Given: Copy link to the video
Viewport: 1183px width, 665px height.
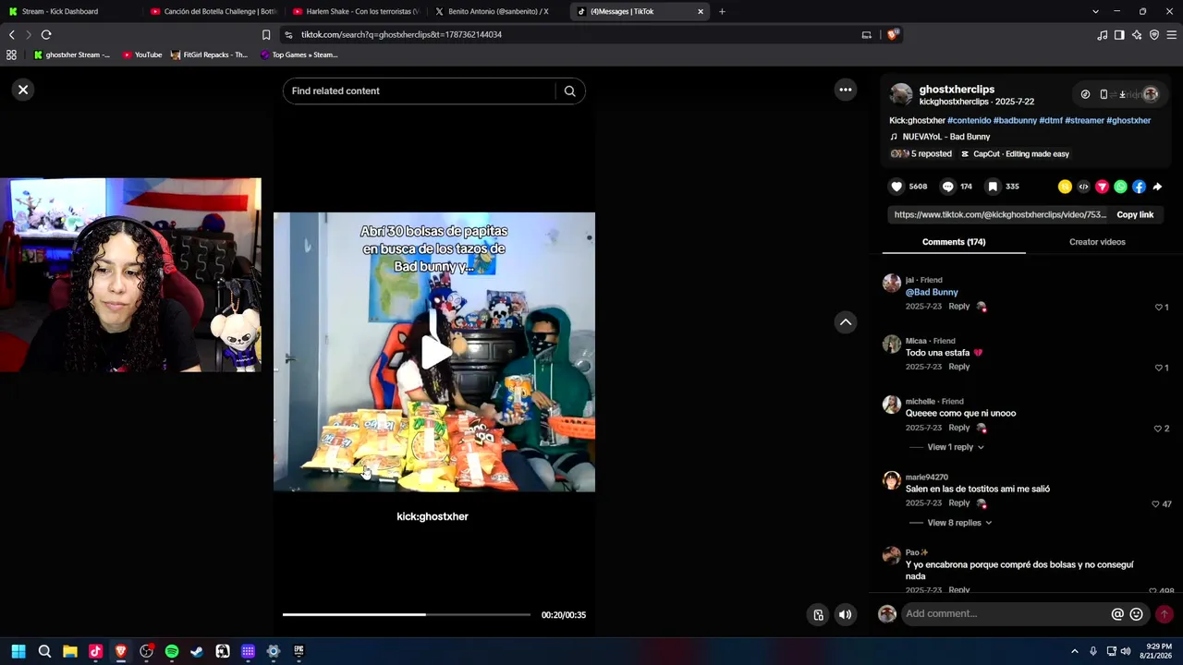Looking at the screenshot, I should coord(1135,214).
